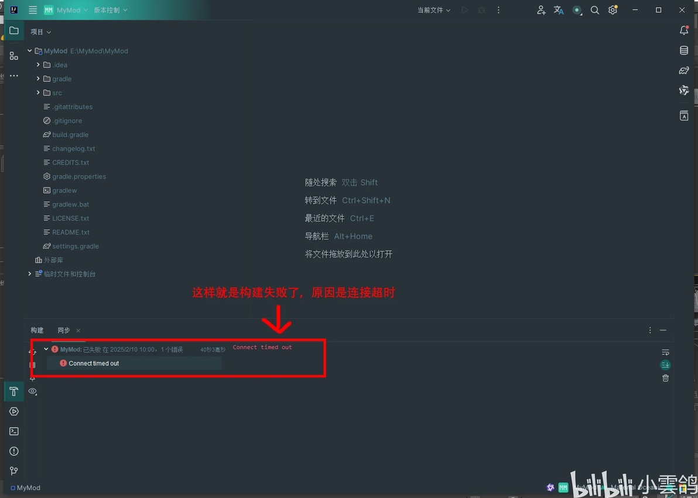Toggle soft-wrap in build output
Image resolution: width=698 pixels, height=498 pixels.
(x=666, y=352)
